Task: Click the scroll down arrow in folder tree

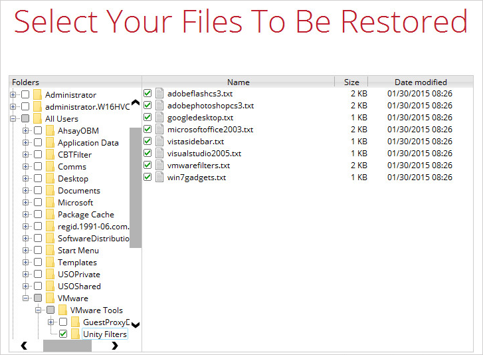Action: point(136,325)
